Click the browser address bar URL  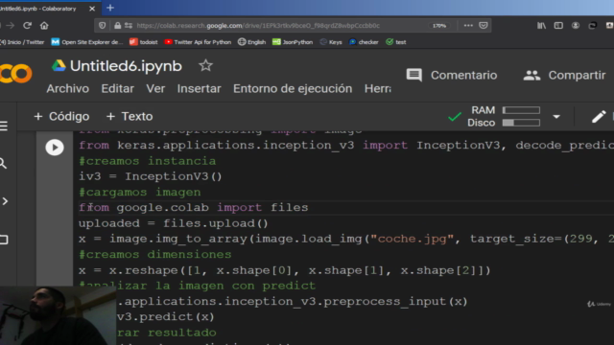[x=258, y=26]
